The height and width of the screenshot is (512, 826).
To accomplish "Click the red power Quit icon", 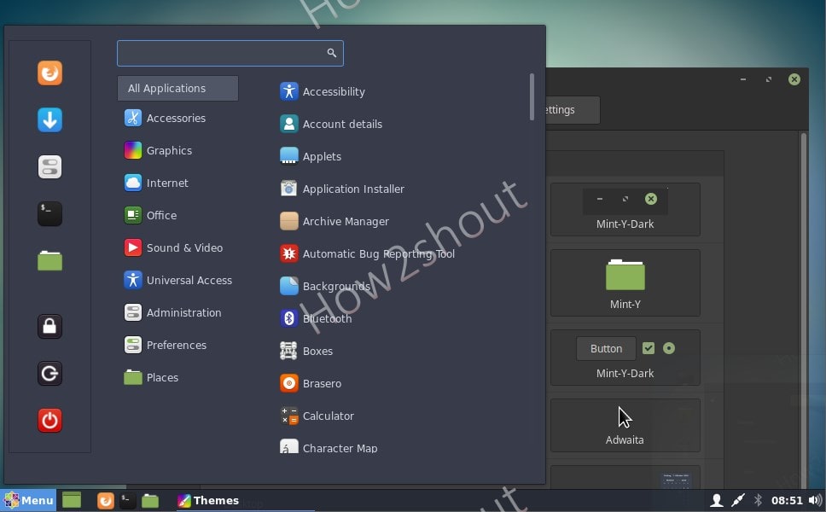I will click(49, 420).
